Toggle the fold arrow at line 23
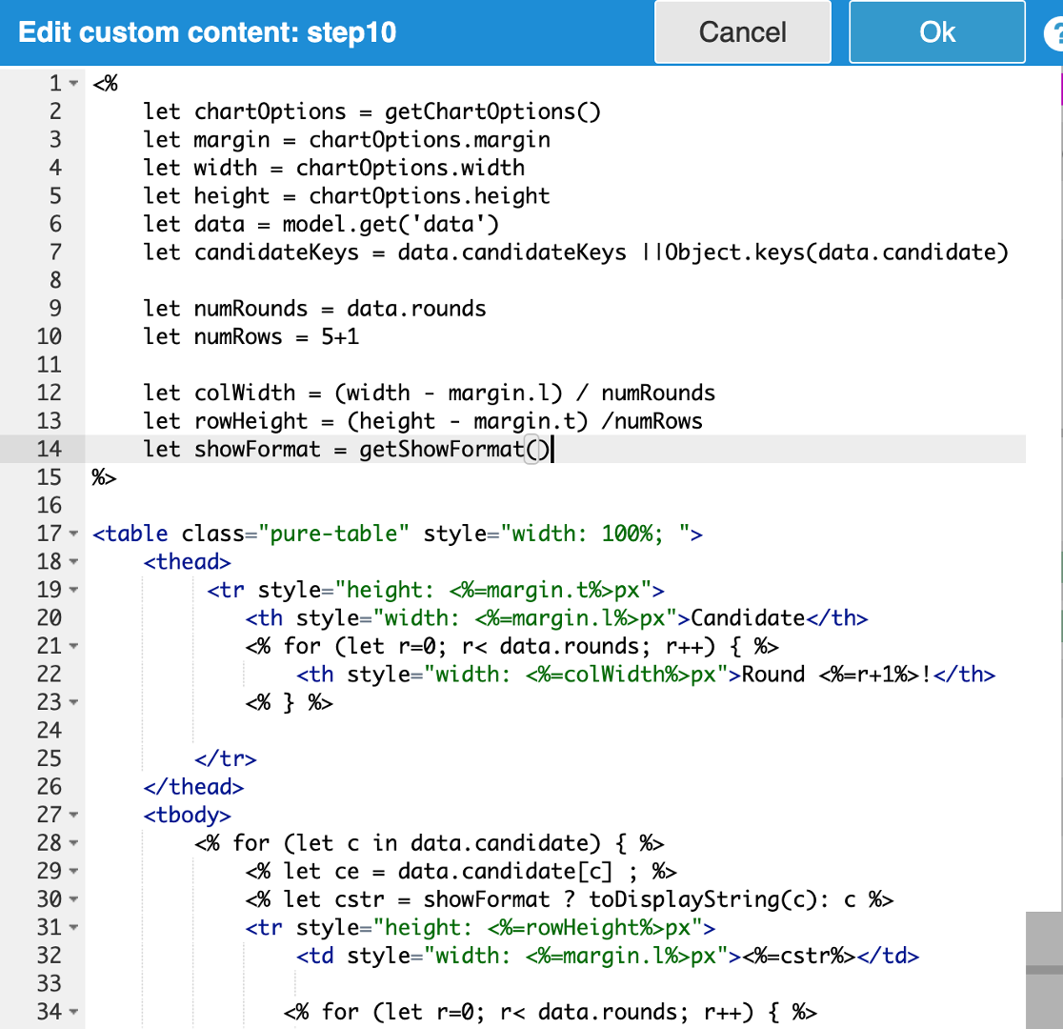 pos(74,702)
